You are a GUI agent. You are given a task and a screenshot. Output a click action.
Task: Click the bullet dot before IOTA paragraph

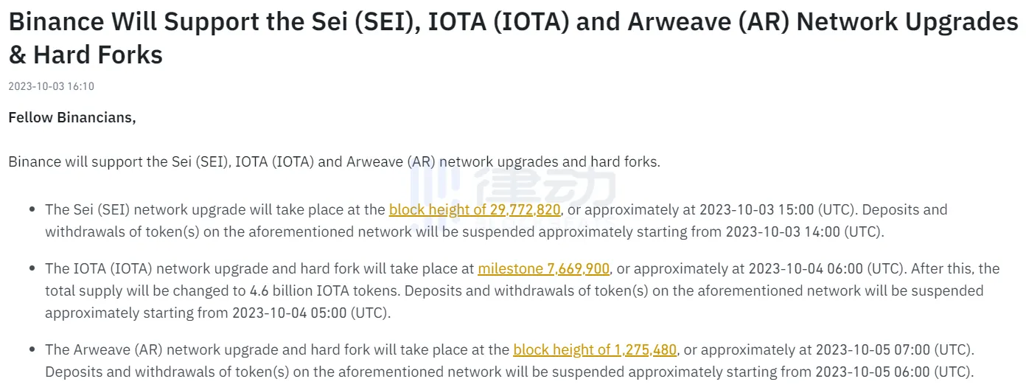pos(32,269)
